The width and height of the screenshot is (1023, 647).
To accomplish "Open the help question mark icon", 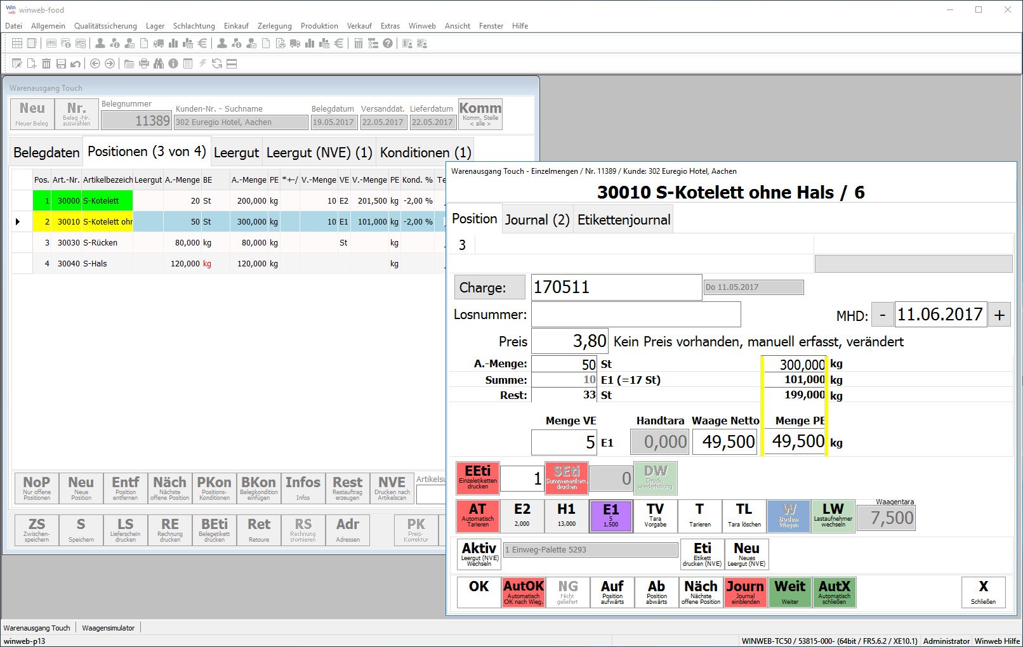I will point(388,44).
